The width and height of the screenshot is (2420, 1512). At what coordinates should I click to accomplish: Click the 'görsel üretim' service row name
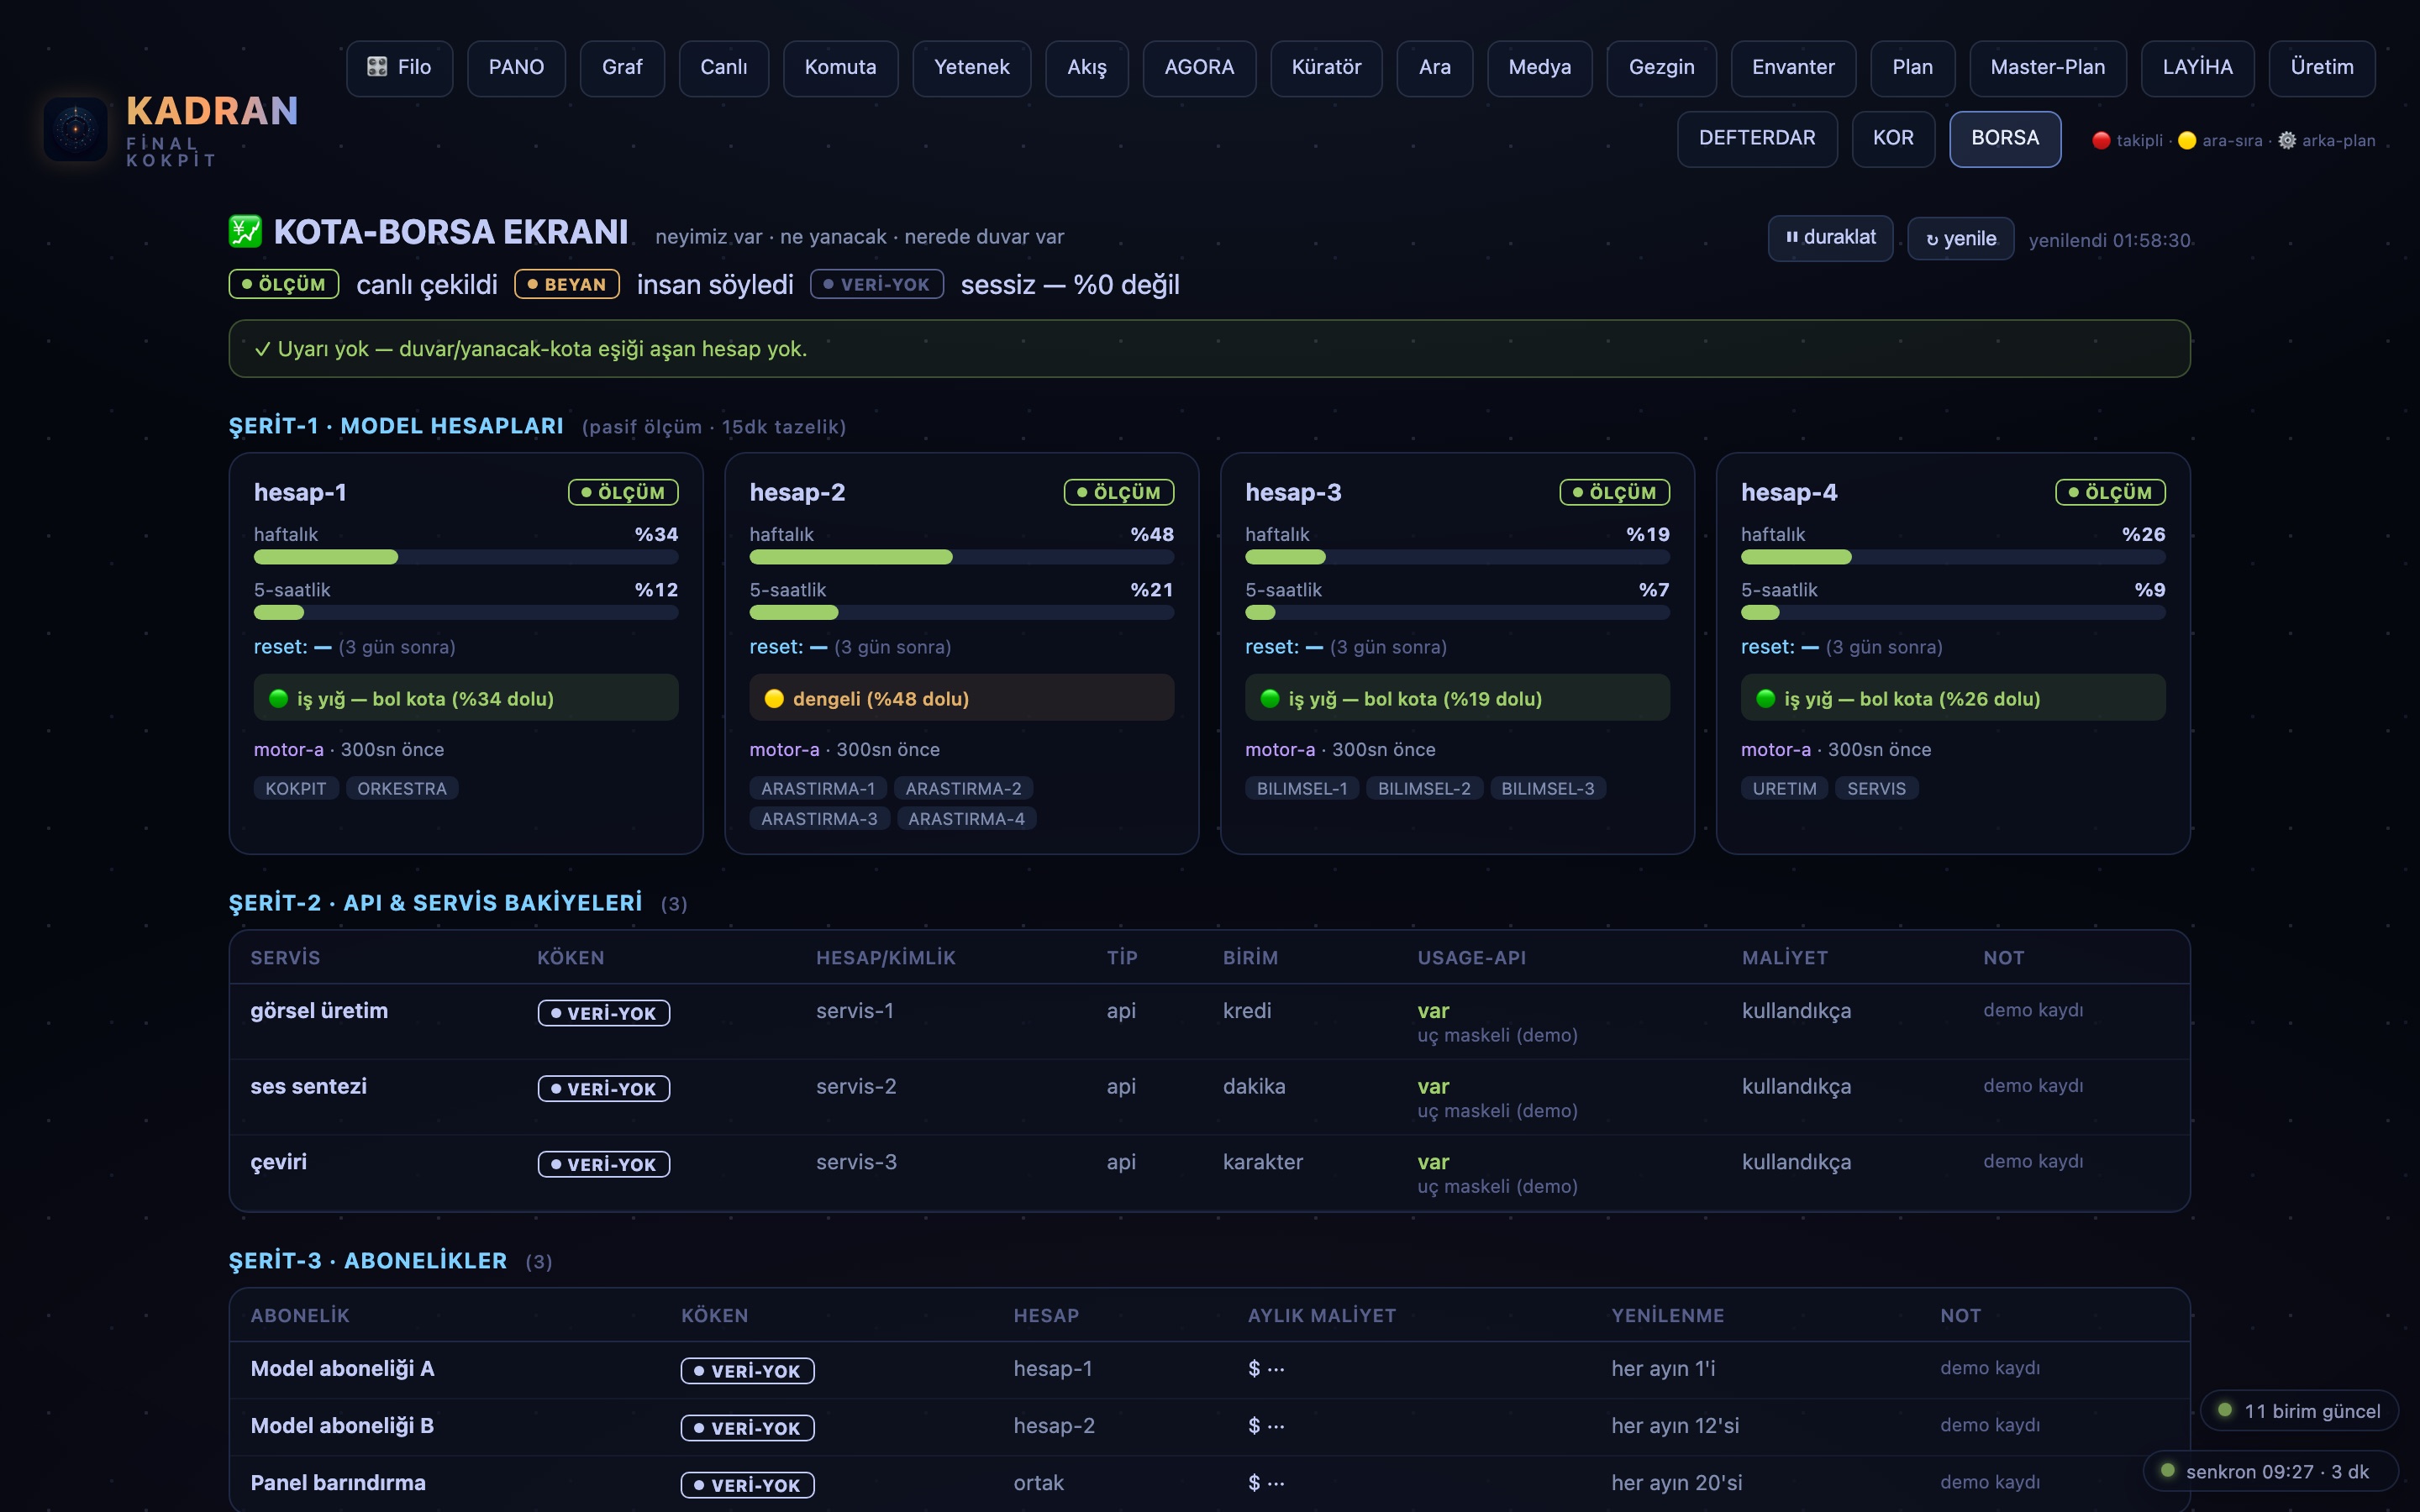(319, 1011)
